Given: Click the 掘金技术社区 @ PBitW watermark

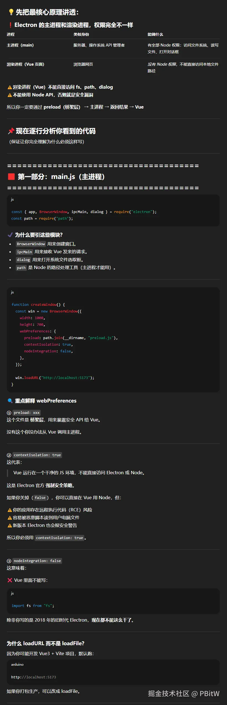Looking at the screenshot, I should (183, 694).
